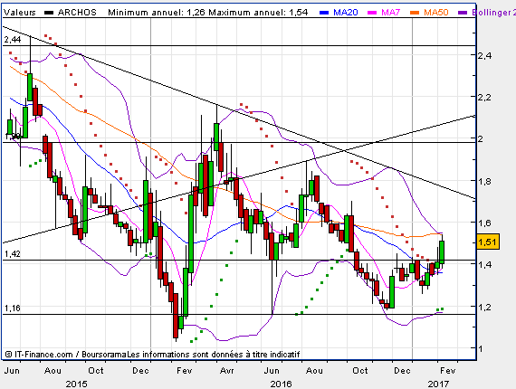This screenshot has height=389, width=516.
Task: Click the black ARCHOS legend swatch
Action: [49, 13]
